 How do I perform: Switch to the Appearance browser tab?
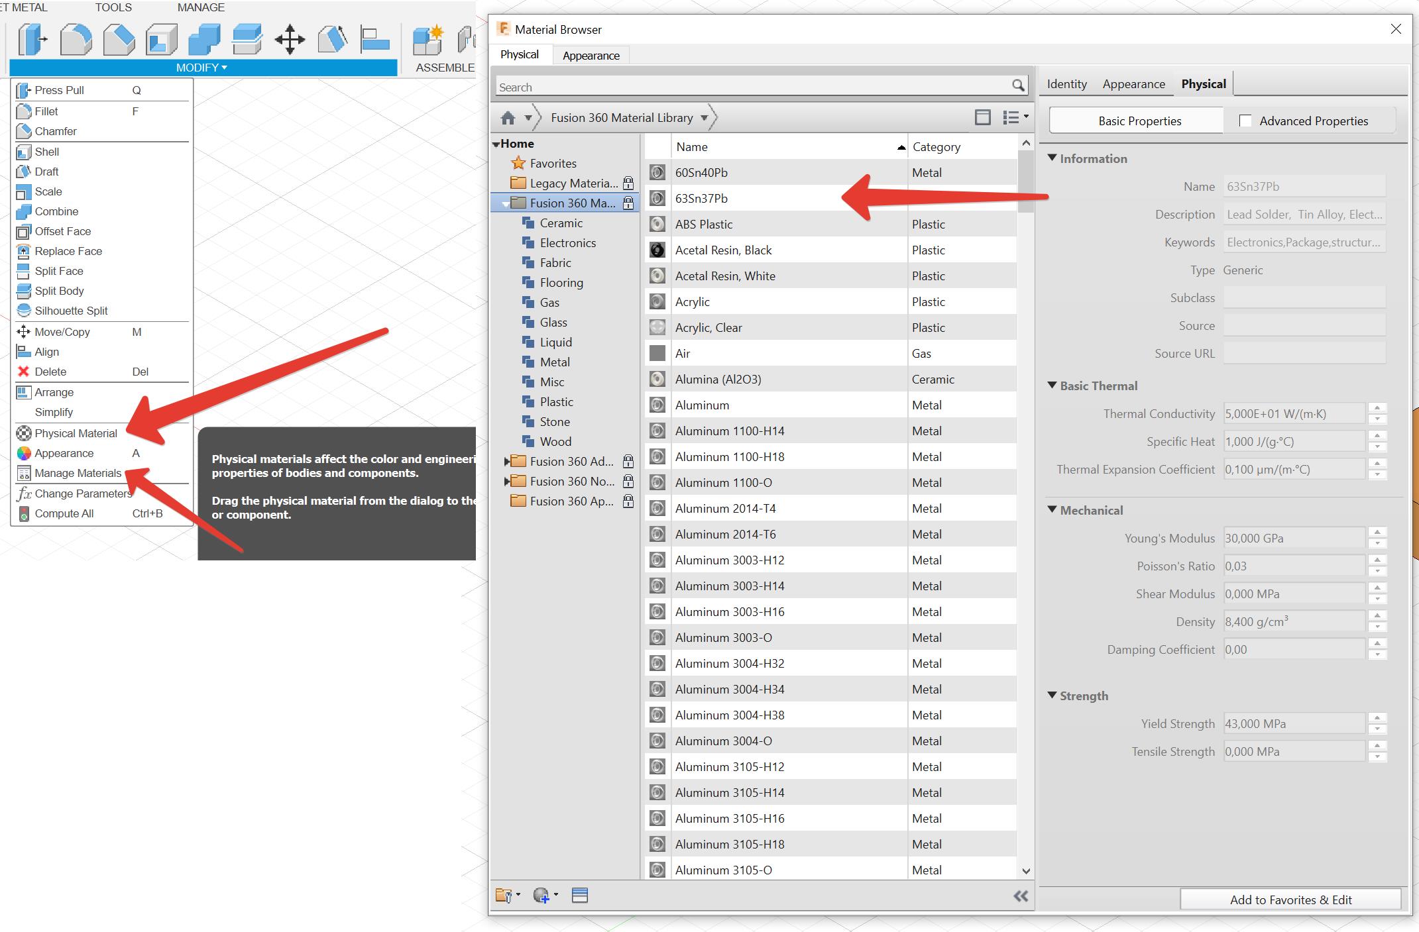591,56
